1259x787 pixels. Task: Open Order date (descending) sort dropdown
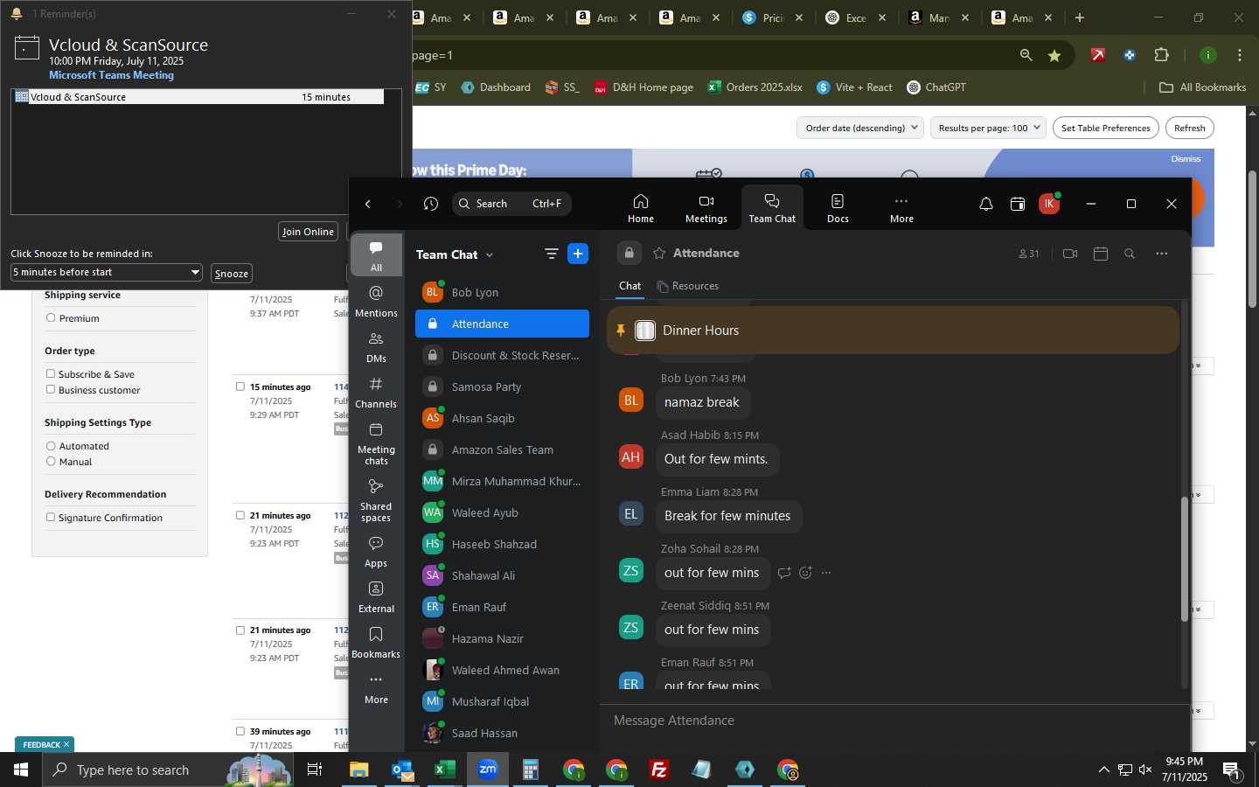(x=860, y=128)
